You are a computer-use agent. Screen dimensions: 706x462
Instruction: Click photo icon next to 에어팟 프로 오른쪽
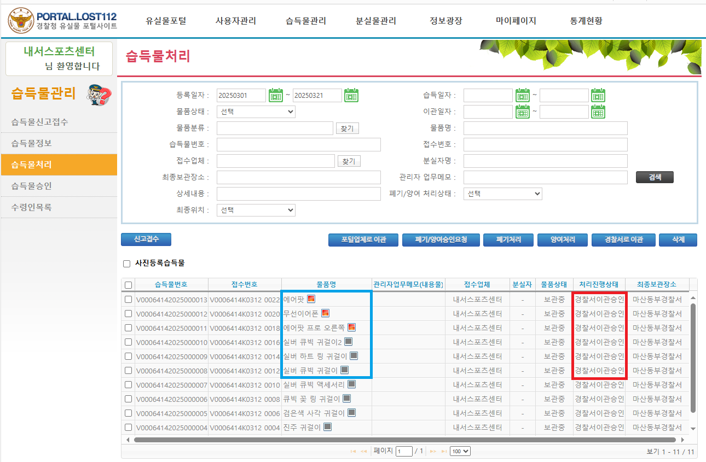pos(351,328)
